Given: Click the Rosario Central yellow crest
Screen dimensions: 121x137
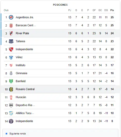Looking at the screenshot, I should pyautogui.click(x=11, y=89).
